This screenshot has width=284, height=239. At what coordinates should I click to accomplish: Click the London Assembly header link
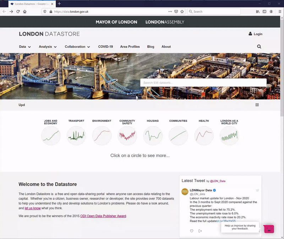pos(165,22)
